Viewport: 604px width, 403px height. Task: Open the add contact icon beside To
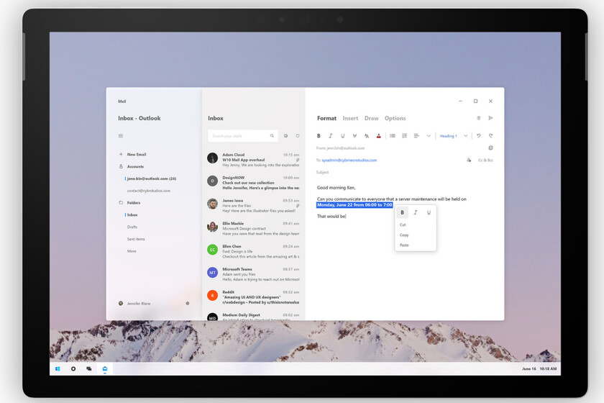469,160
